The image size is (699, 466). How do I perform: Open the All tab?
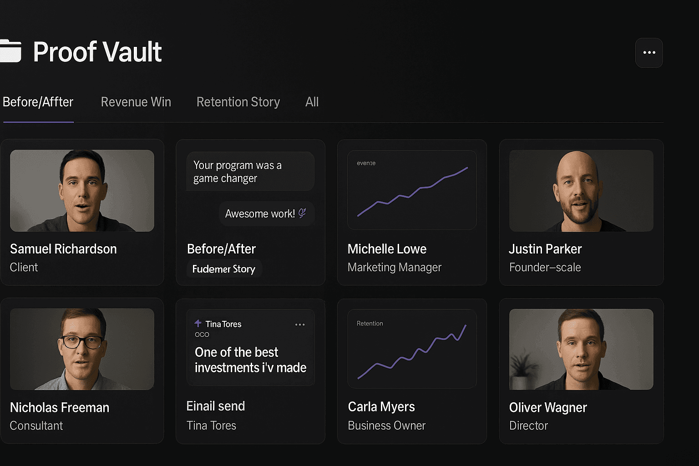pos(312,102)
